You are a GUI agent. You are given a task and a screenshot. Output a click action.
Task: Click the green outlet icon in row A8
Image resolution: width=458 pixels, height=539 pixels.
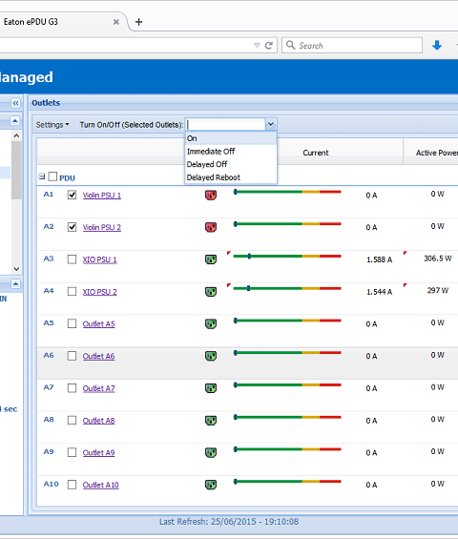(211, 421)
